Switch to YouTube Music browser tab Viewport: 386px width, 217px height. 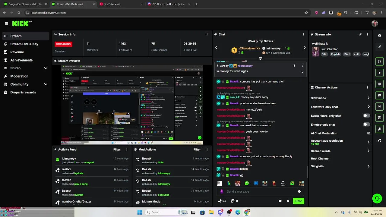121,4
